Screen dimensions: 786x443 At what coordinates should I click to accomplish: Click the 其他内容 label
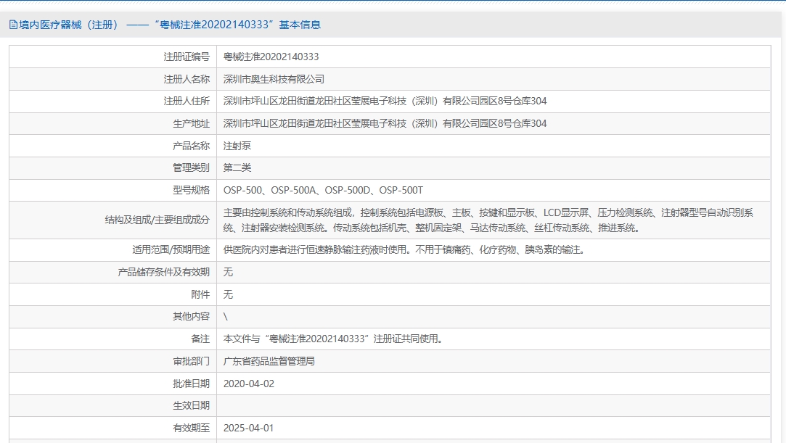click(x=191, y=316)
